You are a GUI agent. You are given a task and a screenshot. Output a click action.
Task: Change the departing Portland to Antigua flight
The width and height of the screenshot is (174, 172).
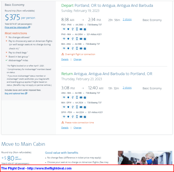point(77,59)
